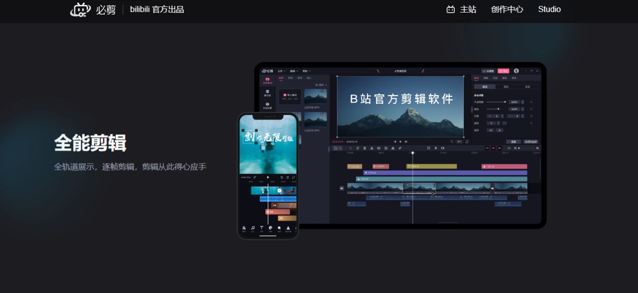
Task: Open the 主站 link
Action: [x=461, y=9]
